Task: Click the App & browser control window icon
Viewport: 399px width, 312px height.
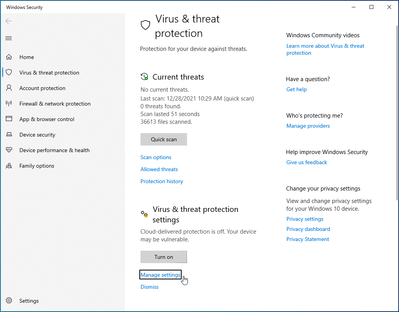Action: coord(9,119)
